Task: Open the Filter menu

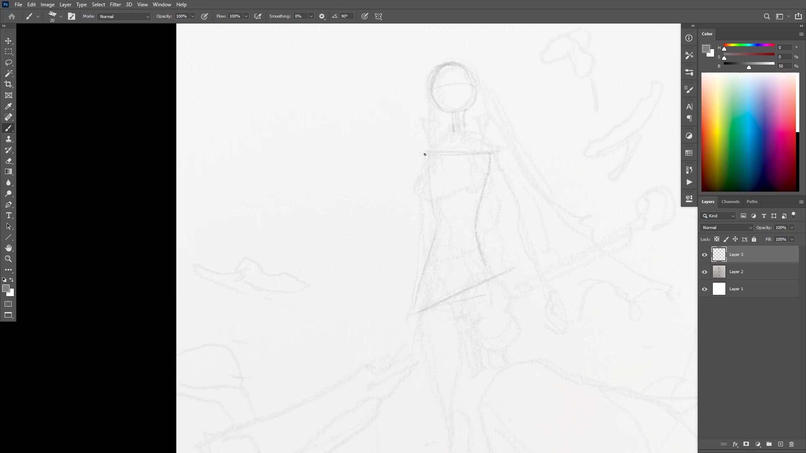Action: point(115,5)
